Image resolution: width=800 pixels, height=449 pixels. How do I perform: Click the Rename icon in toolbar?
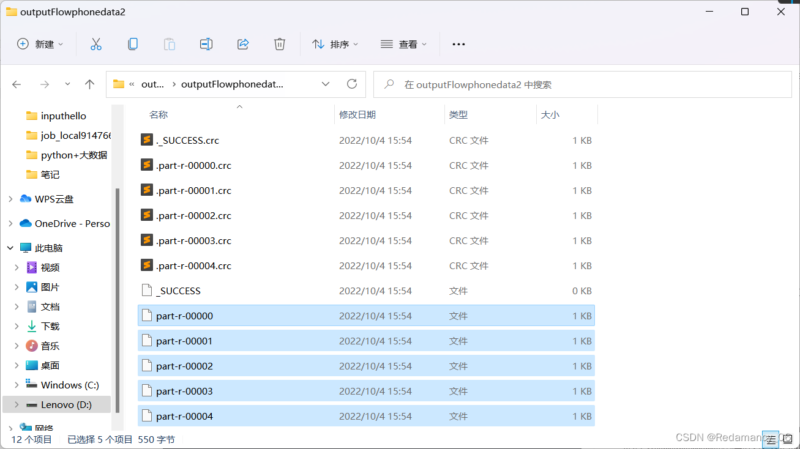pos(206,44)
